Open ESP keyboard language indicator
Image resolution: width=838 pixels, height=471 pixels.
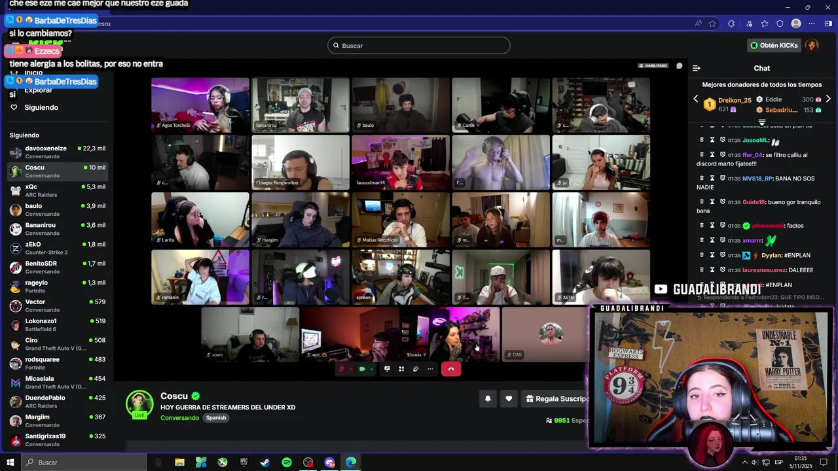click(x=778, y=462)
